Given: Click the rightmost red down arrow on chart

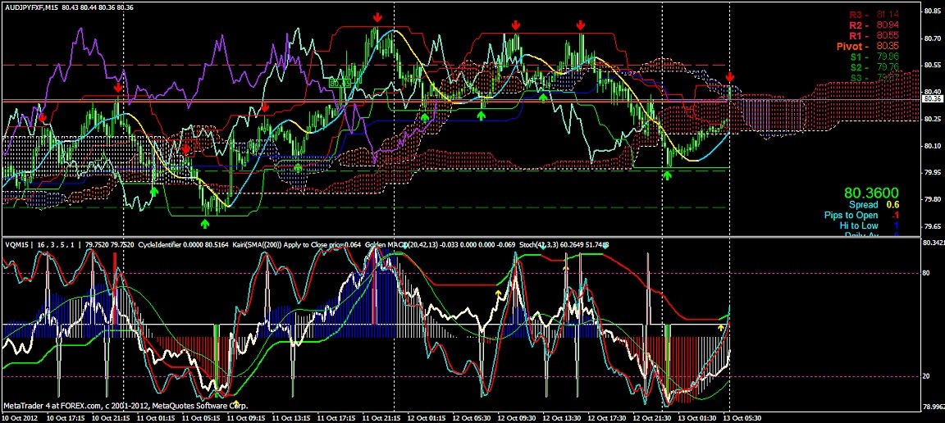Looking at the screenshot, I should (730, 77).
